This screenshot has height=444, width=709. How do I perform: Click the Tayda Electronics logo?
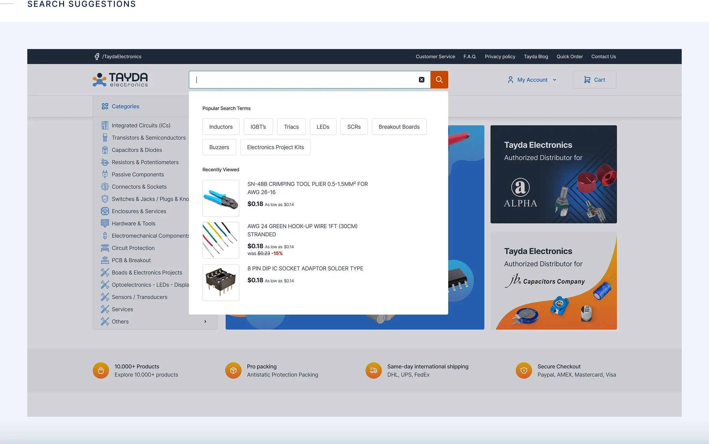pos(120,80)
